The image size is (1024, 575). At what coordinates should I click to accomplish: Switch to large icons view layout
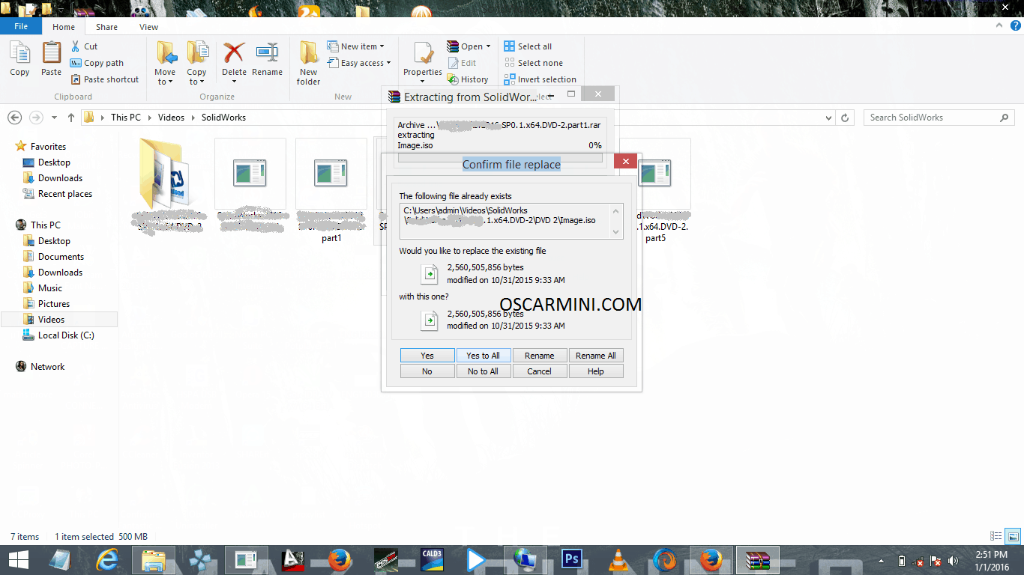click(1012, 536)
